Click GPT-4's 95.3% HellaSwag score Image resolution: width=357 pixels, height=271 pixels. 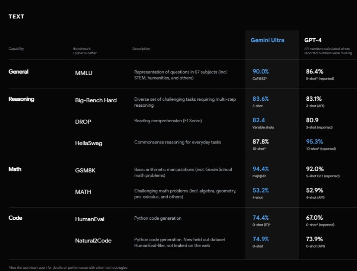tap(313, 142)
